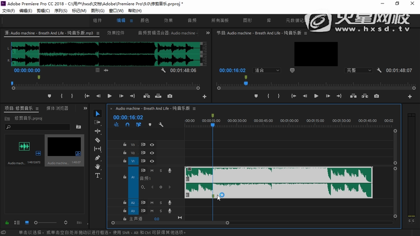
Task: Select the Razor tool in the toolbar
Action: point(98,140)
